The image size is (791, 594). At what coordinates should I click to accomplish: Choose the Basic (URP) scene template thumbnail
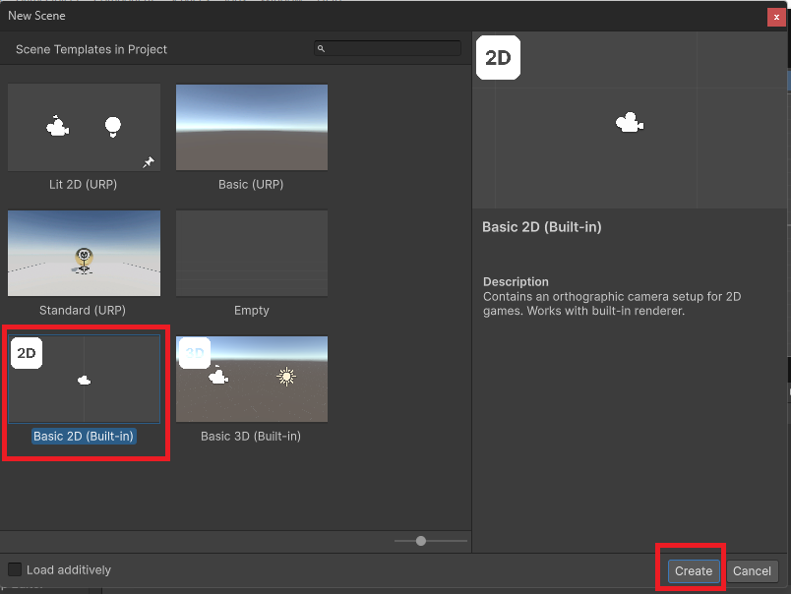pos(252,127)
